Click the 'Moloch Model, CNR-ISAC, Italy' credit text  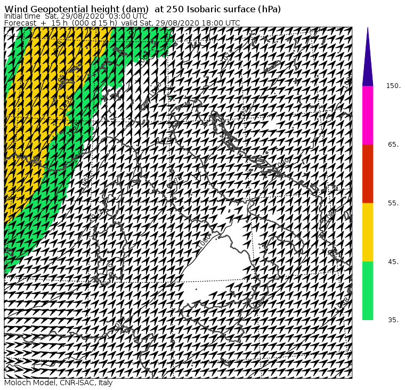click(59, 383)
